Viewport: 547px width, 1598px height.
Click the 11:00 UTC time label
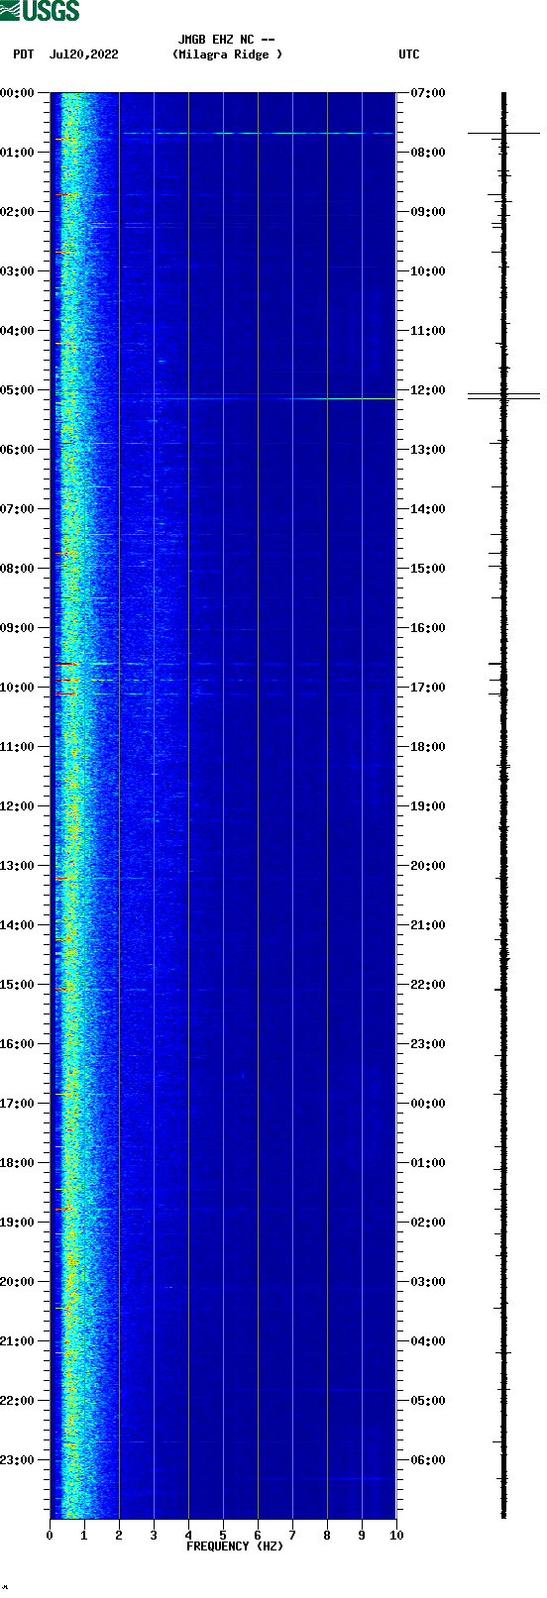point(428,331)
